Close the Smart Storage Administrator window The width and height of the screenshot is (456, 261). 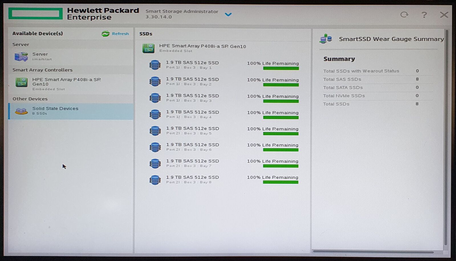coord(444,15)
